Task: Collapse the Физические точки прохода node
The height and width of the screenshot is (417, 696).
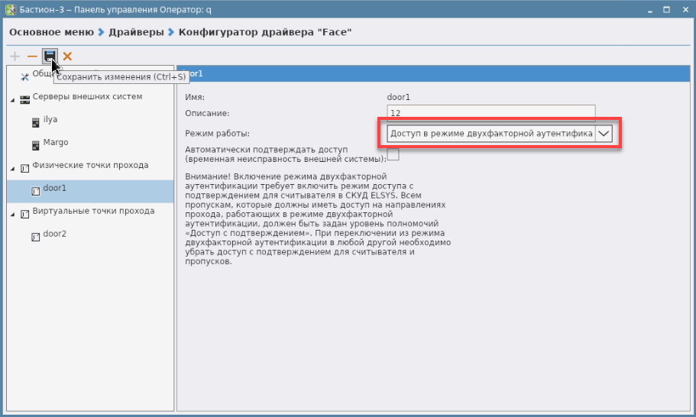Action: point(13,168)
